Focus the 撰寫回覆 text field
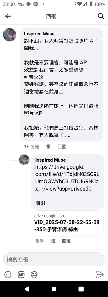Image resolution: width=108 pixels, height=297 pixels. pos(54,259)
